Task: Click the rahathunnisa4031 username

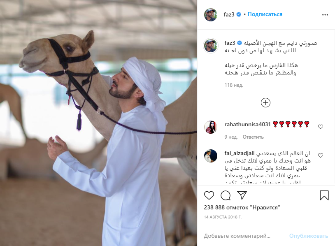Action: 247,124
